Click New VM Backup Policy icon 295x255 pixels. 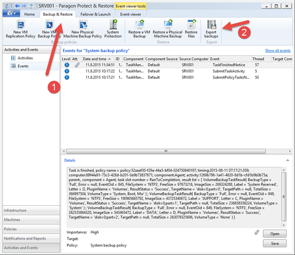point(49,24)
